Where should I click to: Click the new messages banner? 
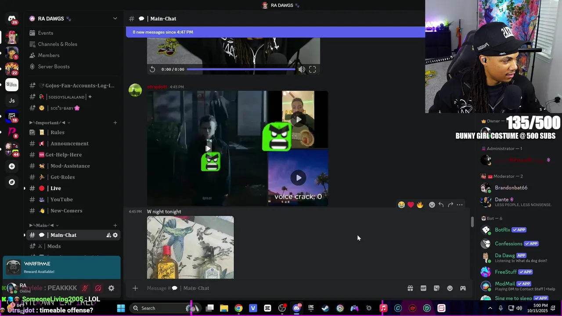(275, 32)
